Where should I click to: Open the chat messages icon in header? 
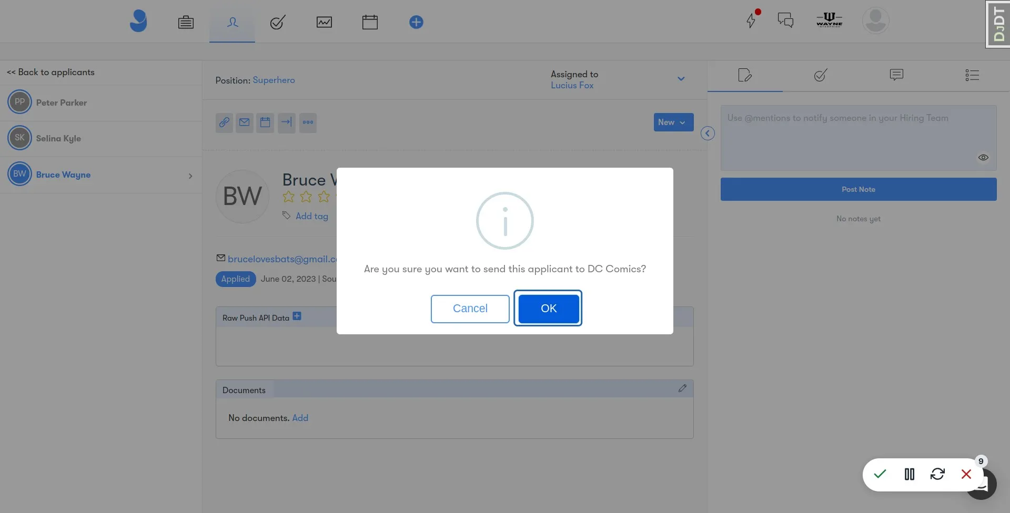coord(785,20)
